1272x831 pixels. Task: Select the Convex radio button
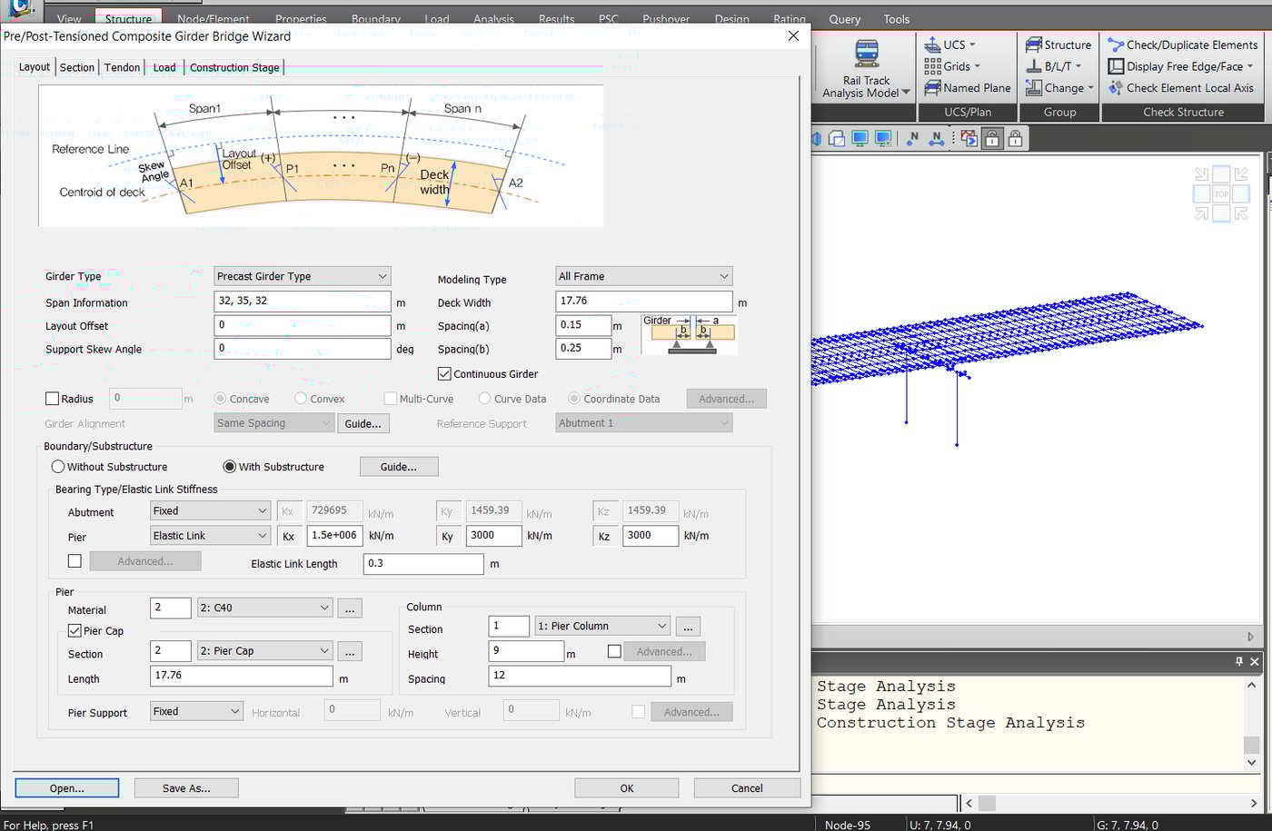pyautogui.click(x=302, y=398)
